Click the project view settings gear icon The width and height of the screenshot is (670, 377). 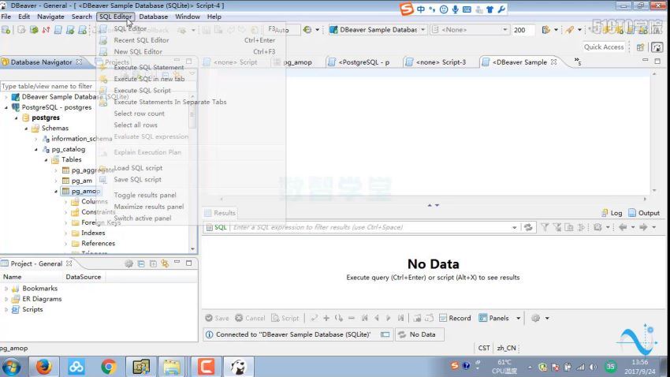(x=128, y=263)
